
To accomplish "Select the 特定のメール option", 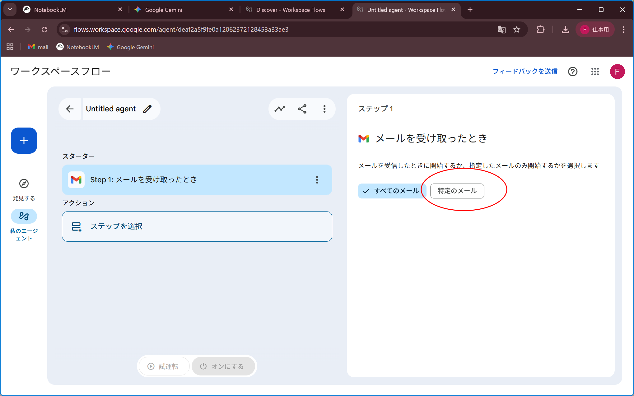I will 457,191.
